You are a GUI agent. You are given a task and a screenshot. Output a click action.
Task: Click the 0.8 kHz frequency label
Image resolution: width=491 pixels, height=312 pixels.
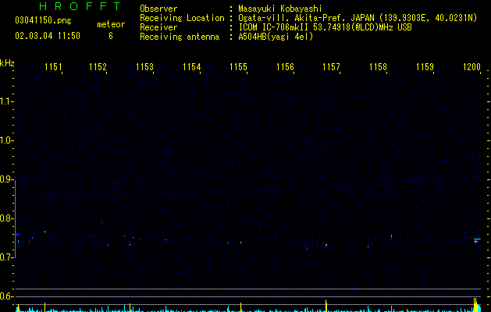tap(6, 218)
